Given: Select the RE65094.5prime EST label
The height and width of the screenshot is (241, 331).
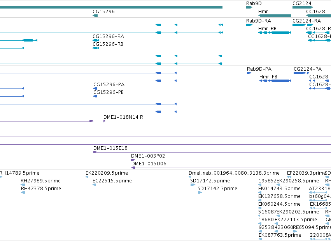Looking at the screenshot, I should pos(312,227).
